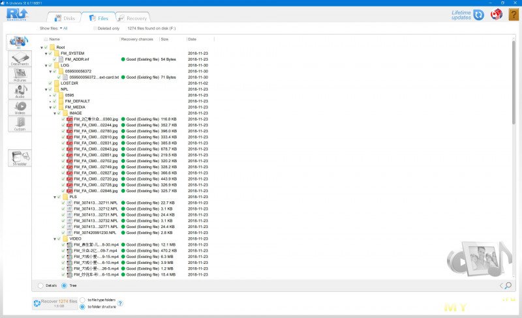Filter files by Audio type
The height and width of the screenshot is (318, 522).
point(20,91)
